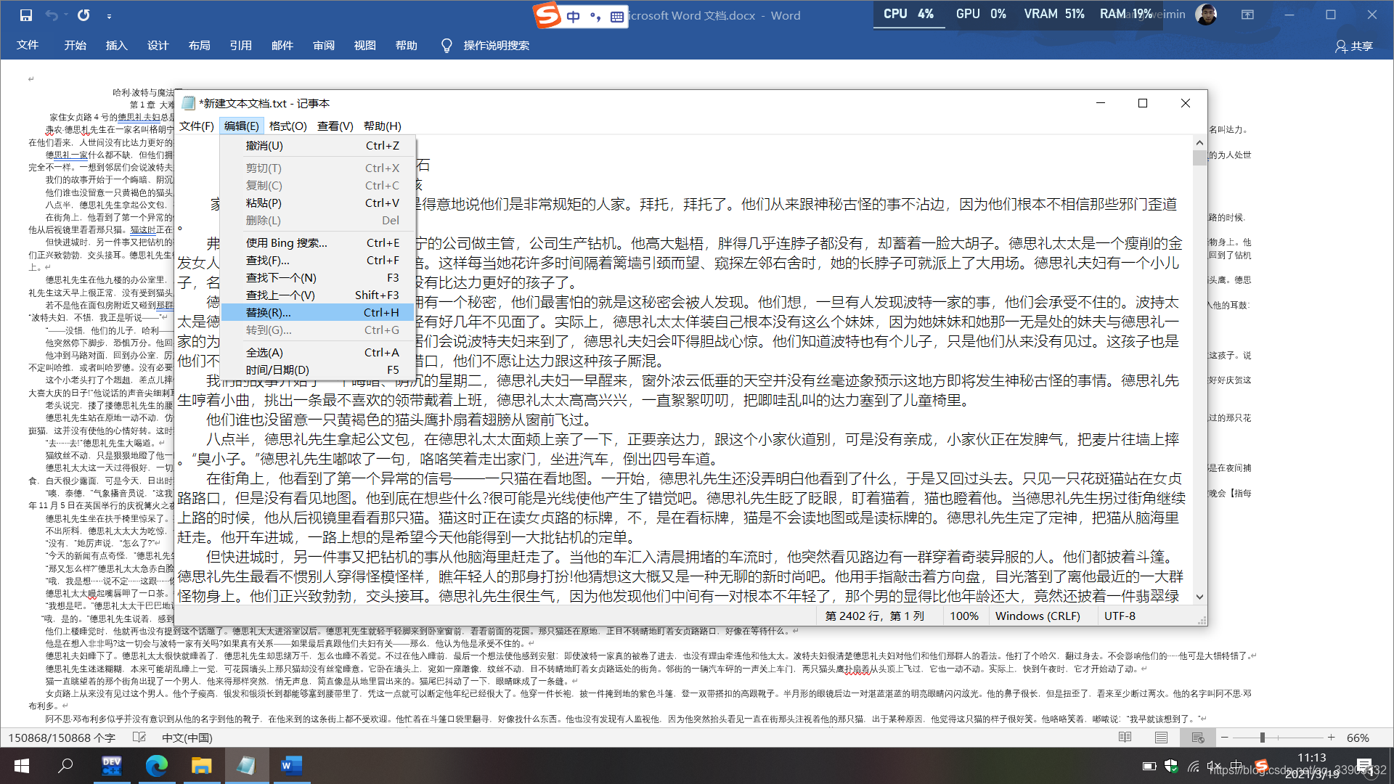Choose 使用 Bing 搜索 entry

coord(318,243)
